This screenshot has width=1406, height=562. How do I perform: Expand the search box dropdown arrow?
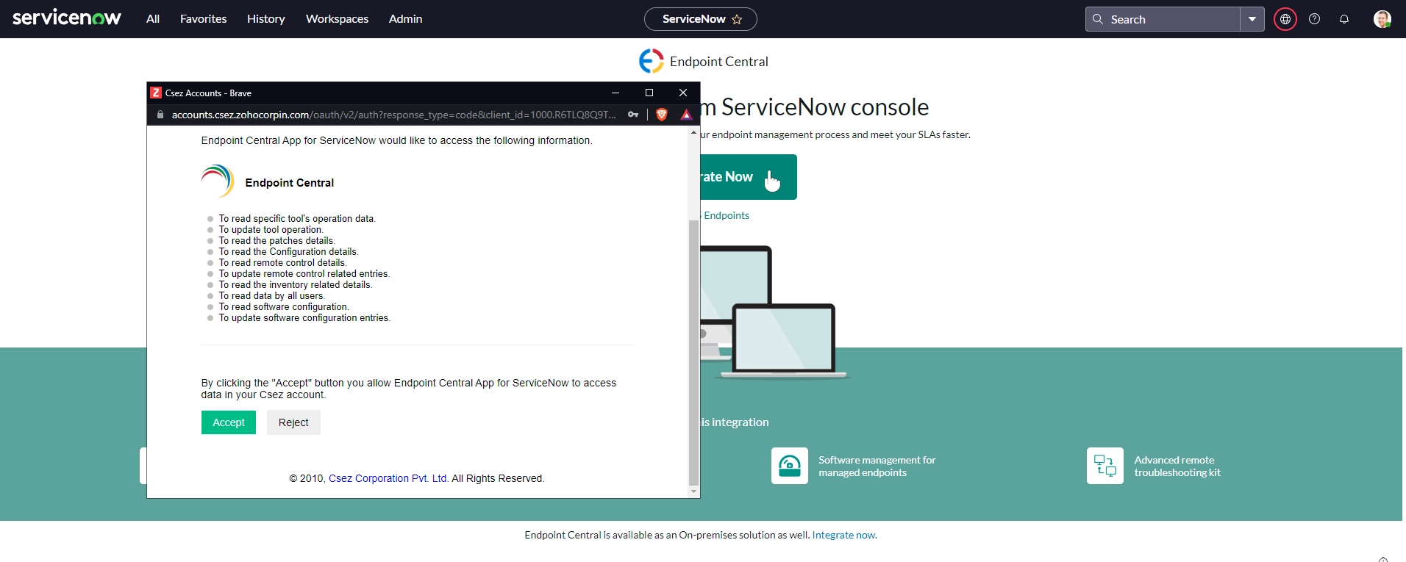pyautogui.click(x=1252, y=19)
